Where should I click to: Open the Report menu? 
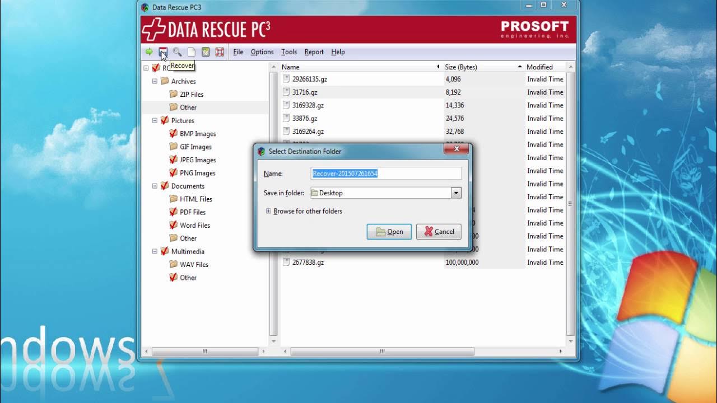point(314,52)
